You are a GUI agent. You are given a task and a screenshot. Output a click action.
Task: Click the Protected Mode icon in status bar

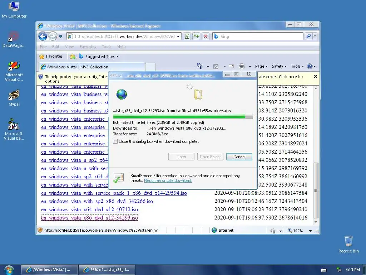[273, 231]
